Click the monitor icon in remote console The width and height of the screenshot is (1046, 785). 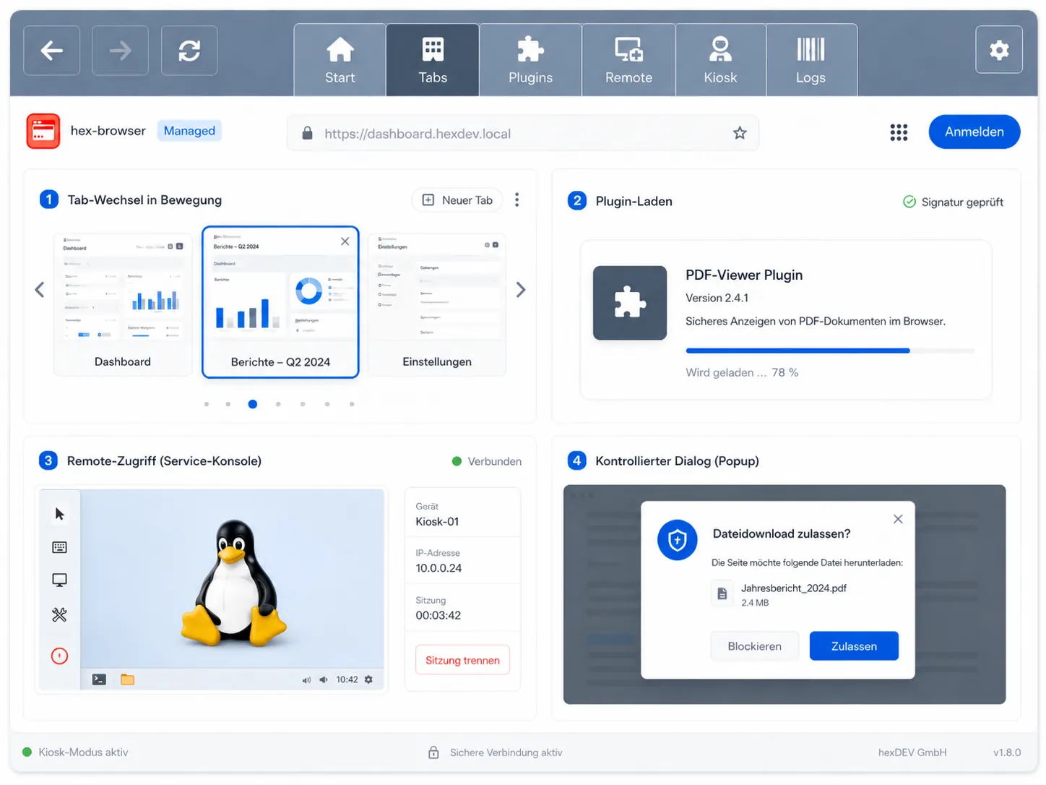(x=59, y=580)
